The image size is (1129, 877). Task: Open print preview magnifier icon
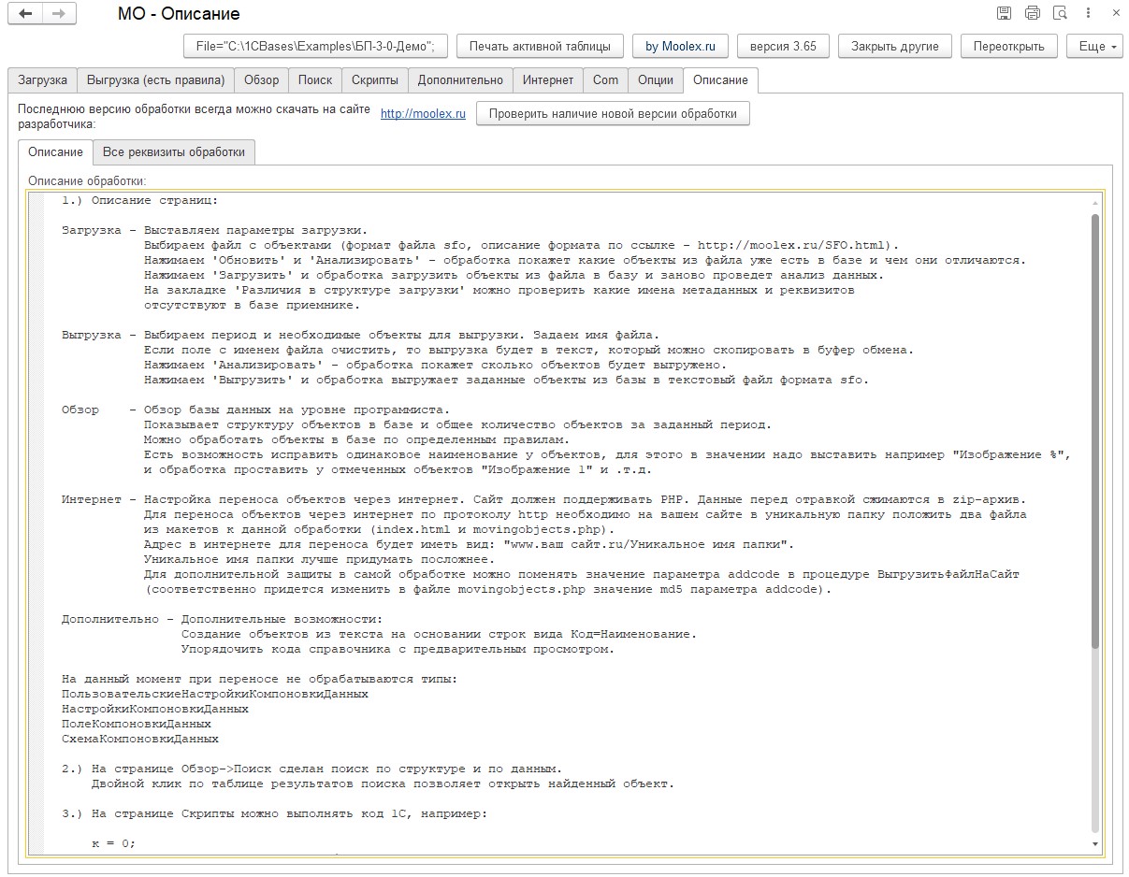1060,13
